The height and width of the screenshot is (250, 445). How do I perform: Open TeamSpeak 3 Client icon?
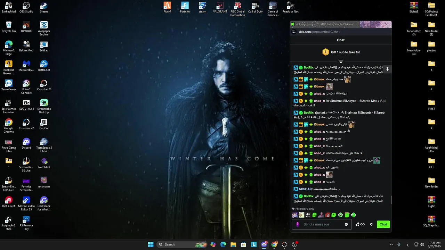coord(44,145)
